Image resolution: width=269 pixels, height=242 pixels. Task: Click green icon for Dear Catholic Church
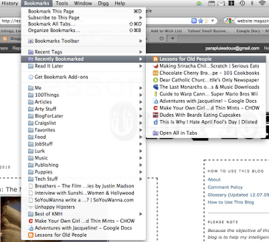coord(155,80)
